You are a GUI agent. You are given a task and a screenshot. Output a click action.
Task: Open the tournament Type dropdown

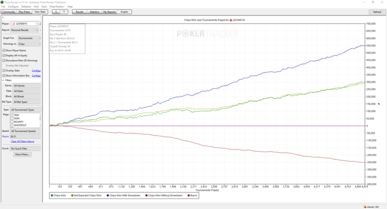[25, 110]
